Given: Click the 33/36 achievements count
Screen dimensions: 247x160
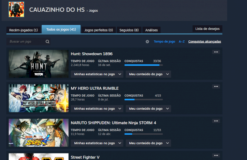Looking at the screenshot, I should 157,61.
